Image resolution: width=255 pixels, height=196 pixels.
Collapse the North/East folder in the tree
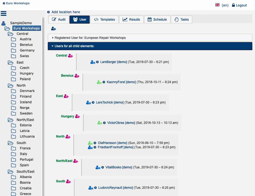pos(10,120)
